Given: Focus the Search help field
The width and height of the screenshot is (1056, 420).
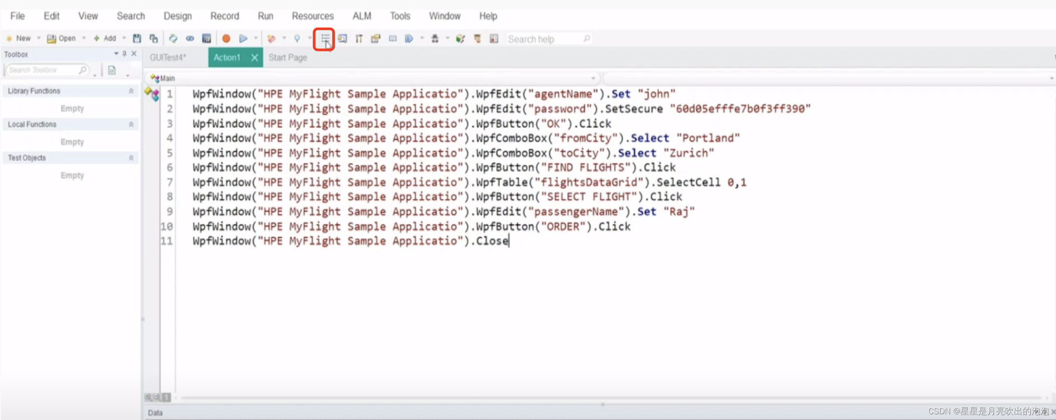Looking at the screenshot, I should pyautogui.click(x=549, y=39).
